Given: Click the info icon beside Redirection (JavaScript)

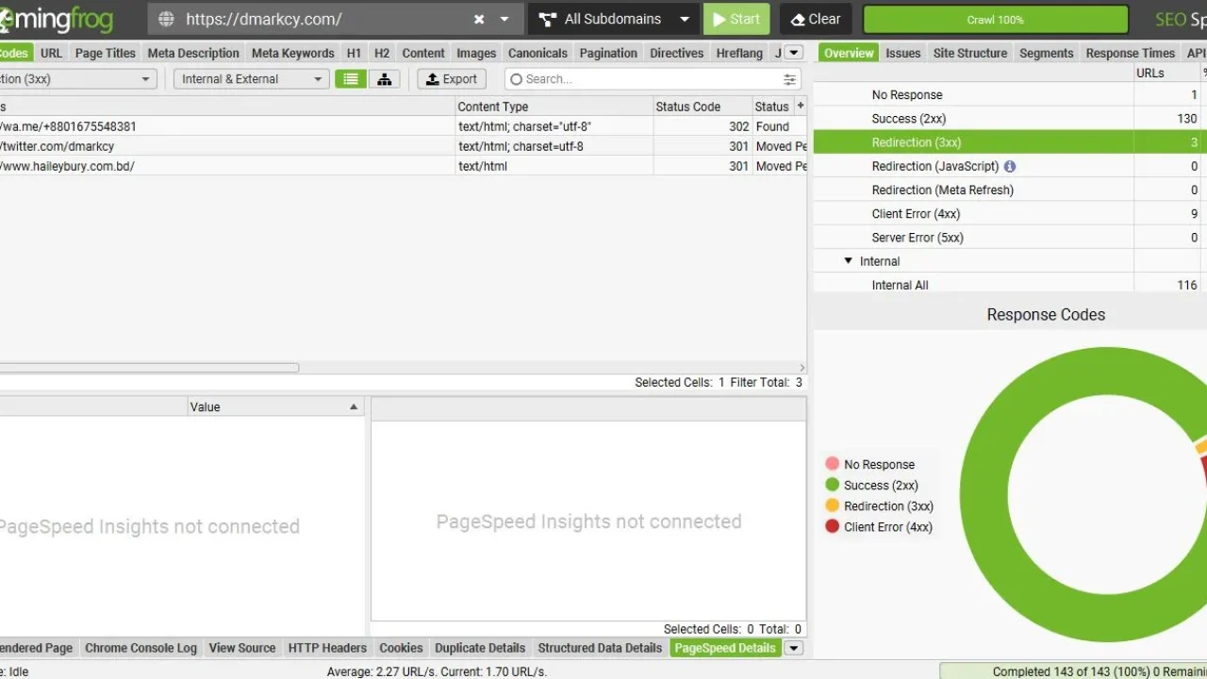Looking at the screenshot, I should (x=1009, y=166).
